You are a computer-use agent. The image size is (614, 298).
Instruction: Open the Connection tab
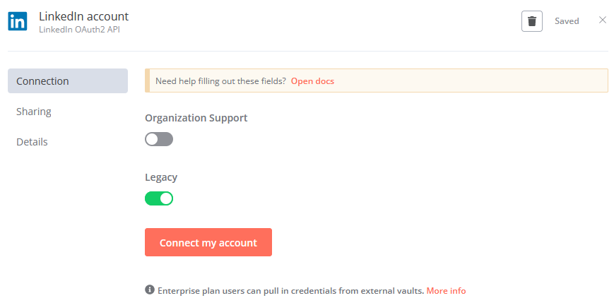[x=68, y=81]
